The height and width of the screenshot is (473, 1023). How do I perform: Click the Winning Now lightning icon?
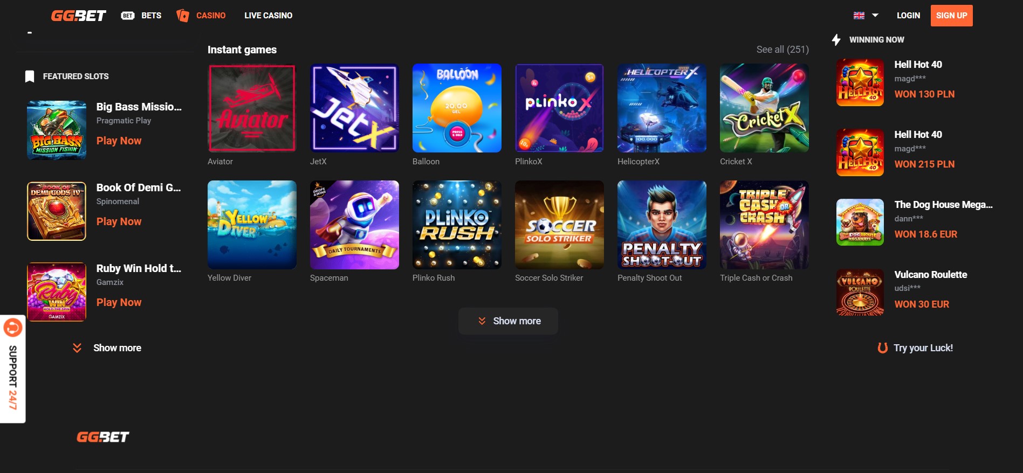tap(836, 39)
